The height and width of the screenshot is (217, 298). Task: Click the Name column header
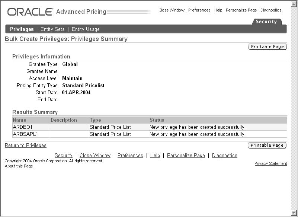tap(31, 120)
